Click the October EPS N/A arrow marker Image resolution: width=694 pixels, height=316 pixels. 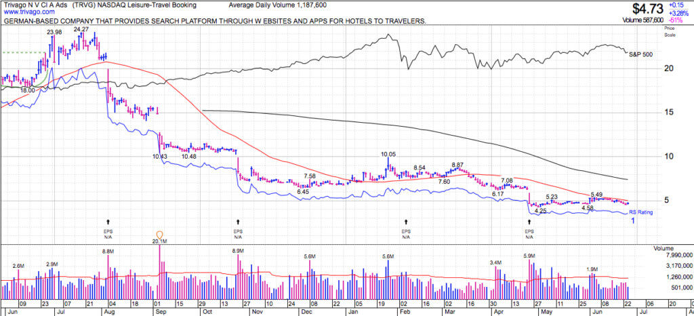[x=238, y=221]
